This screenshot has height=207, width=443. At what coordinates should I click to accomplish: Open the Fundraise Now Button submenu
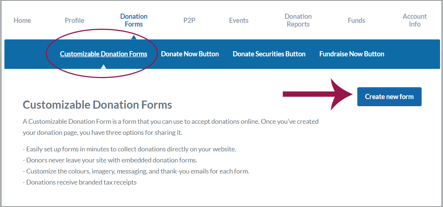[x=352, y=54]
